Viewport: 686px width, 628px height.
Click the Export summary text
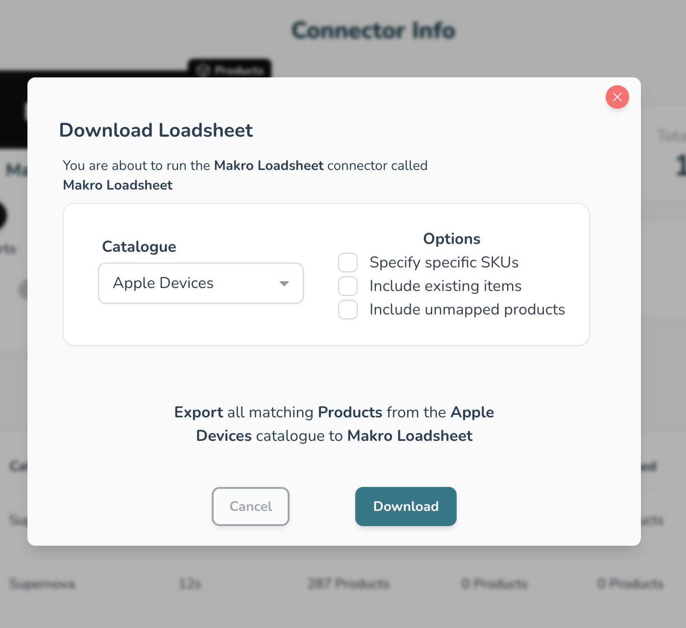(x=334, y=424)
